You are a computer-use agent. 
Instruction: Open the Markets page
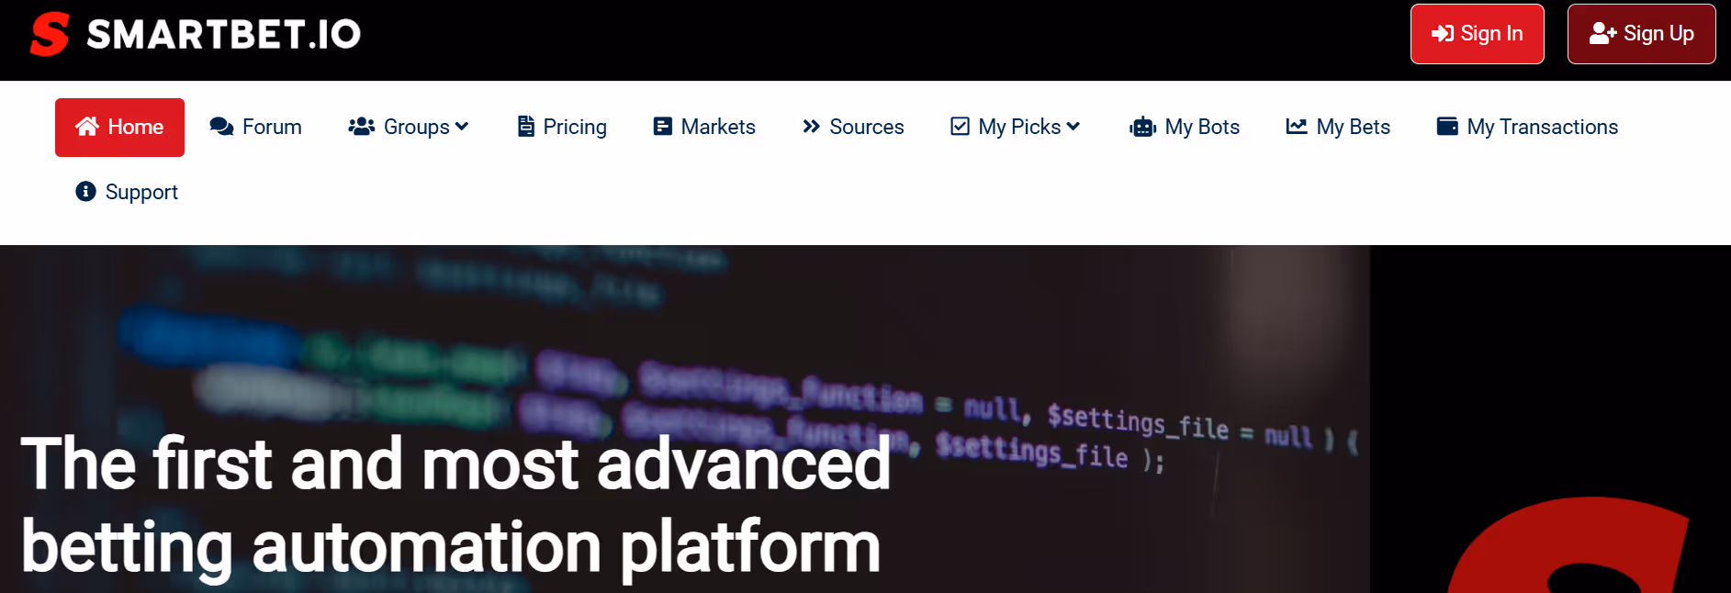click(x=704, y=128)
